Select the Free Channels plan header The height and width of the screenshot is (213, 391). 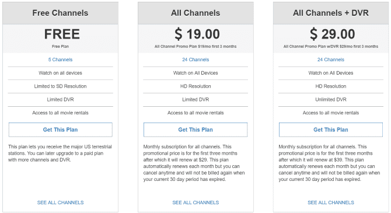60,13
